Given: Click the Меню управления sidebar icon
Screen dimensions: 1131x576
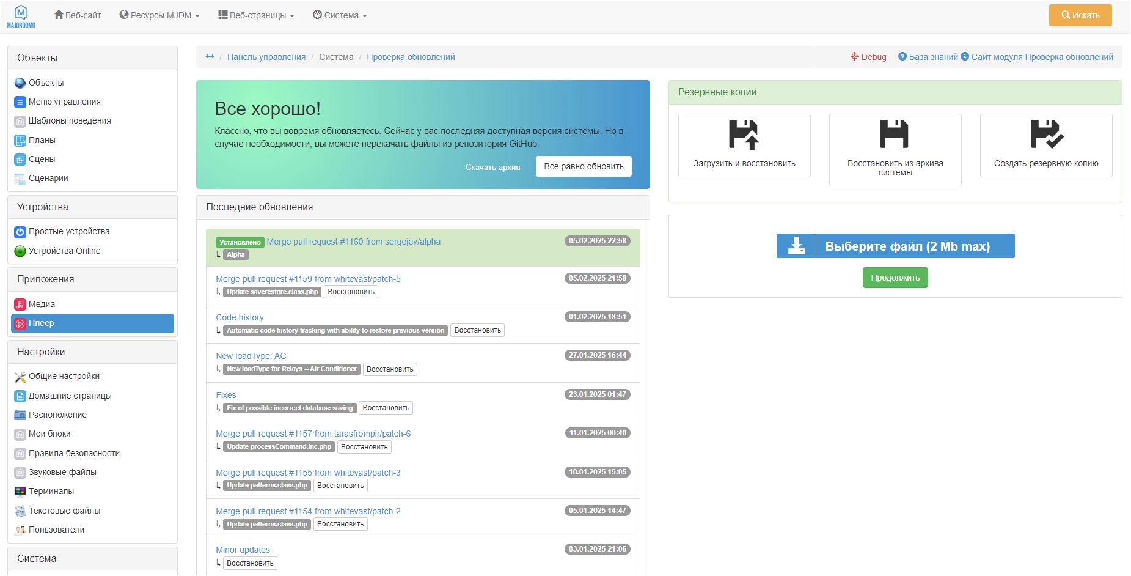Looking at the screenshot, I should tap(20, 102).
